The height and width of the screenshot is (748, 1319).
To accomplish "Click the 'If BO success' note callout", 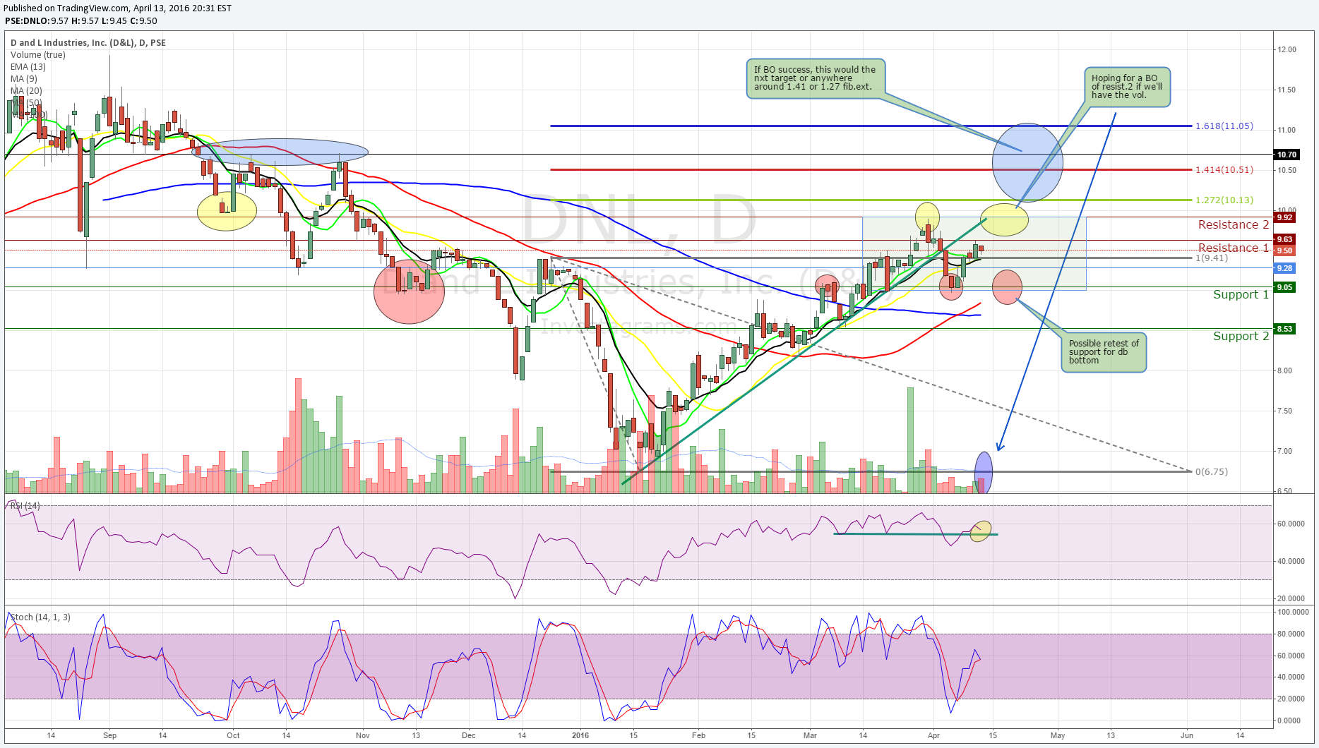I will pyautogui.click(x=816, y=78).
